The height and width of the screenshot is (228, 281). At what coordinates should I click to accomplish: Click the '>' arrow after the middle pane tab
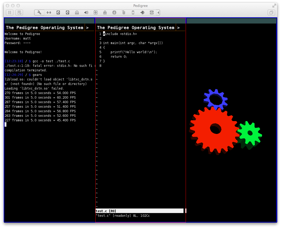178,28
